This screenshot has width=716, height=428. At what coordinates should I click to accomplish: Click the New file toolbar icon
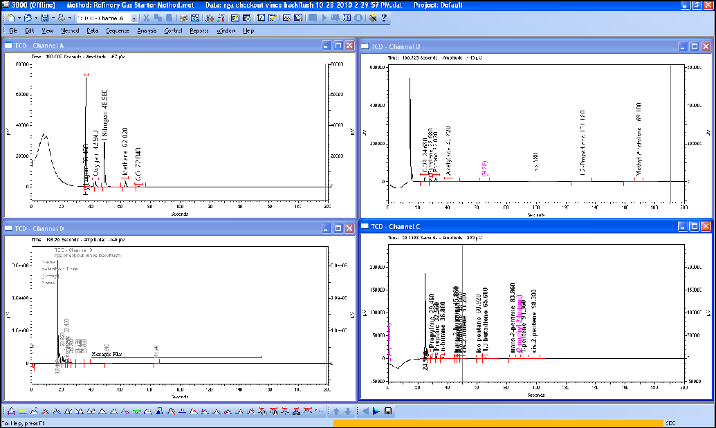(11, 18)
